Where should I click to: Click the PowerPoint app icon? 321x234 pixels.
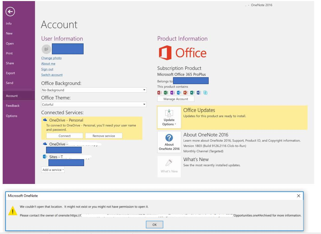(186, 93)
